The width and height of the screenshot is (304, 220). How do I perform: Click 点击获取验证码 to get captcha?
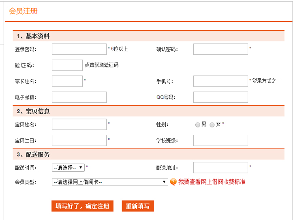click(102, 65)
